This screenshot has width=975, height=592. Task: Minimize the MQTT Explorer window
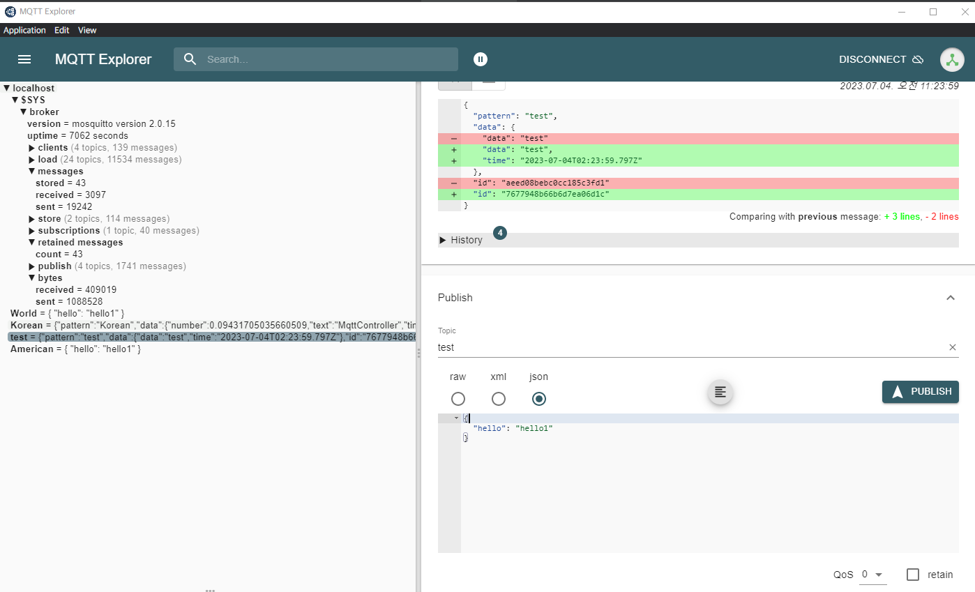coord(902,12)
